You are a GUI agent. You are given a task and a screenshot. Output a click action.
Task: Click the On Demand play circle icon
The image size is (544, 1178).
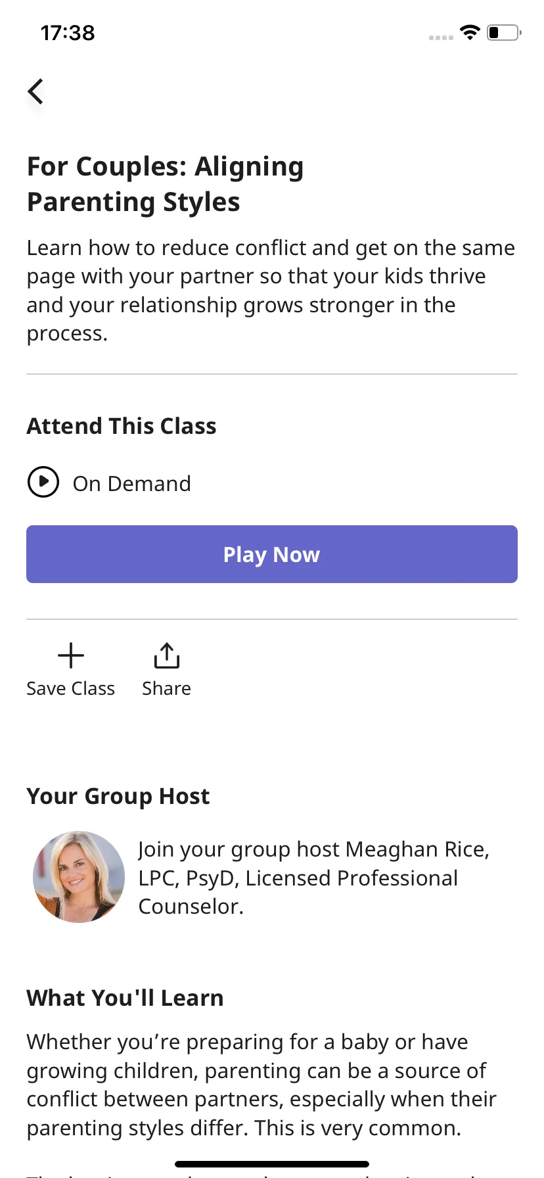43,482
